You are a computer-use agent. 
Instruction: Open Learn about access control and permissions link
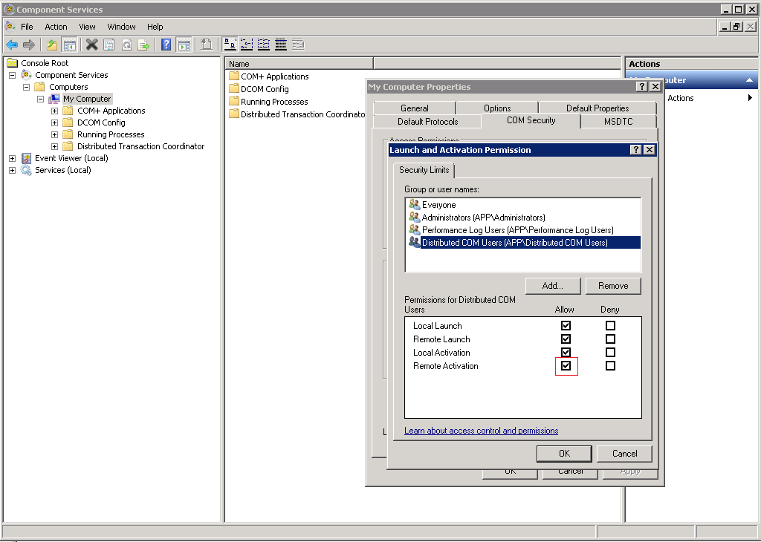(x=481, y=431)
